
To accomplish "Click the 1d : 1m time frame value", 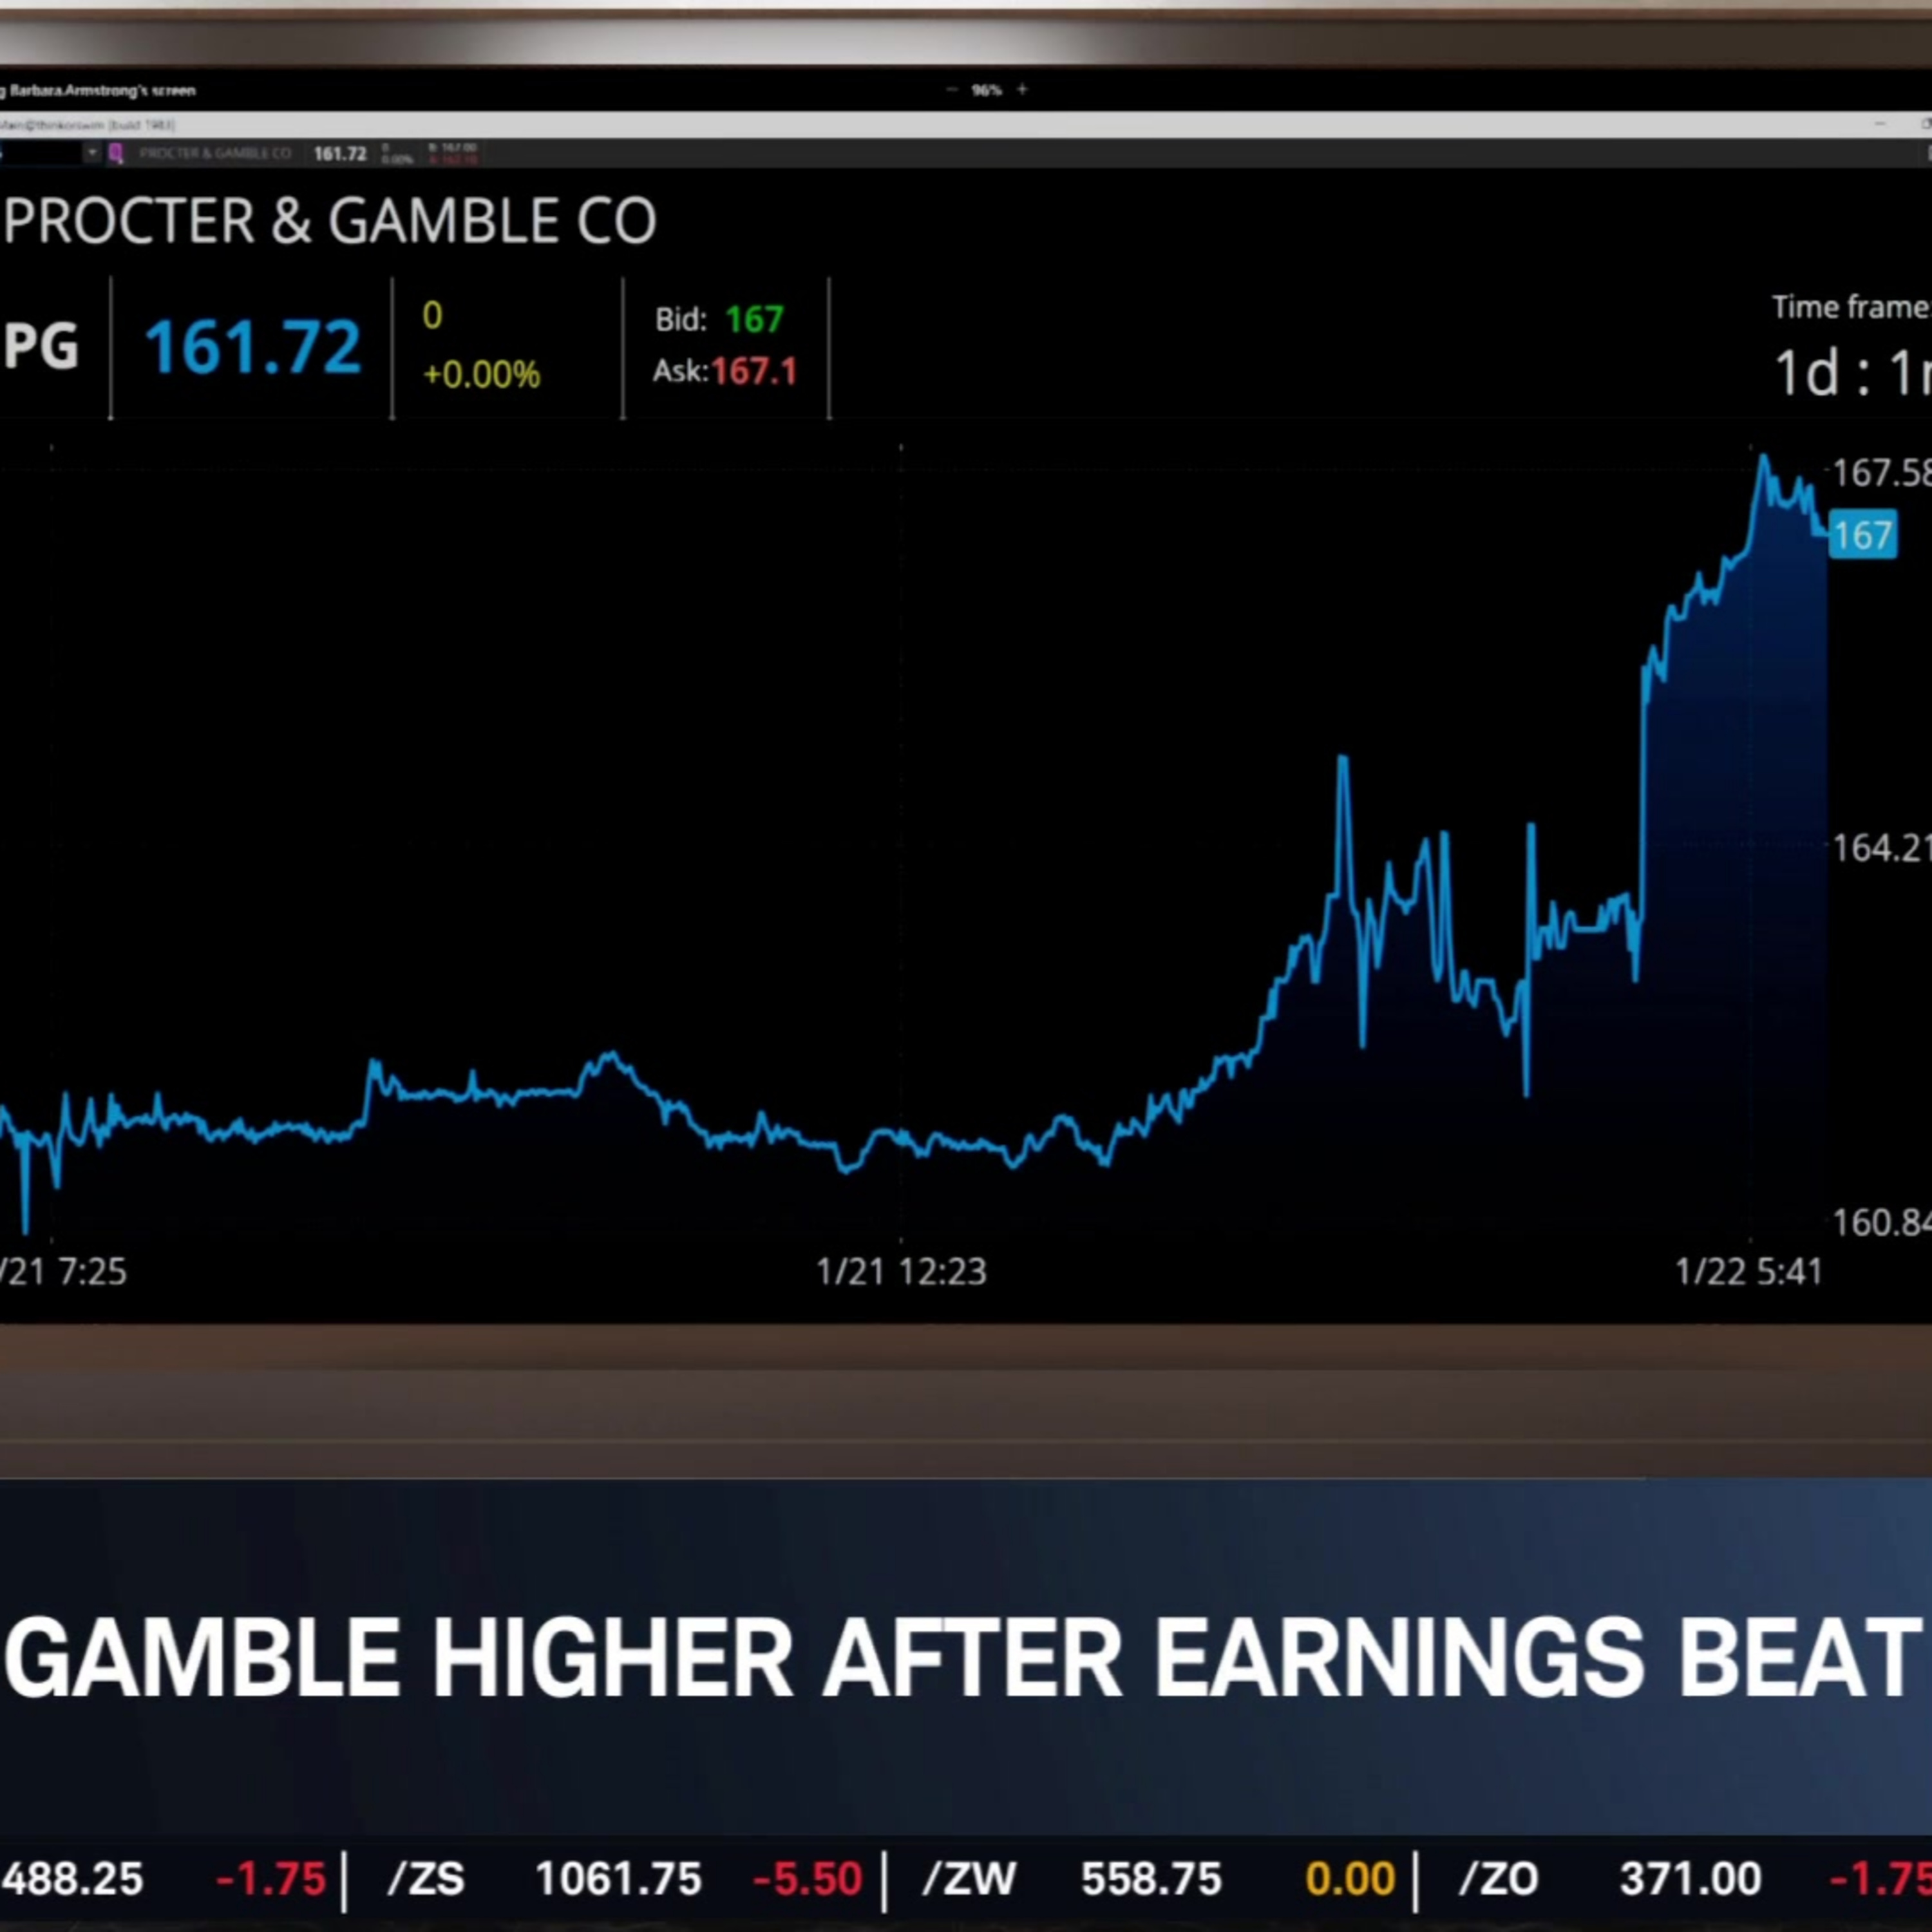I will tap(1852, 372).
